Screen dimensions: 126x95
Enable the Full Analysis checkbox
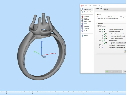pos(98,26)
